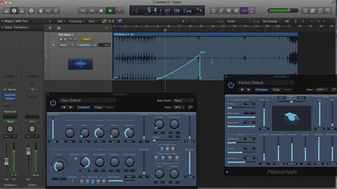This screenshot has width=337, height=189.
Task: Open the Loop Browser
Action: tap(320, 10)
